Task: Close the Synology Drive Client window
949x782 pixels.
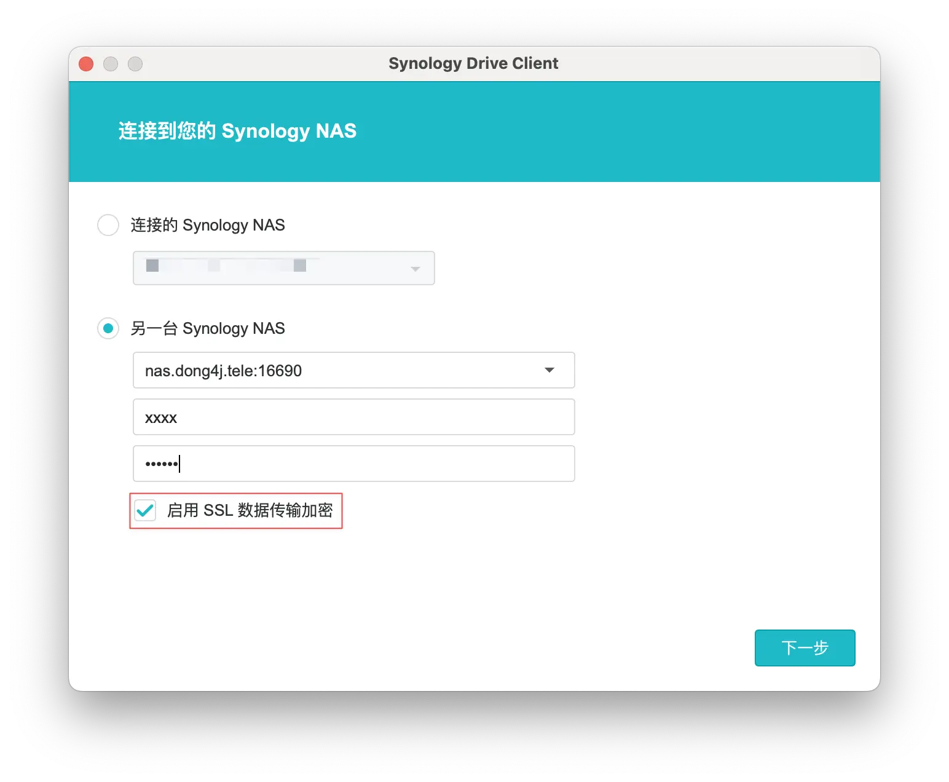Action: pos(86,64)
